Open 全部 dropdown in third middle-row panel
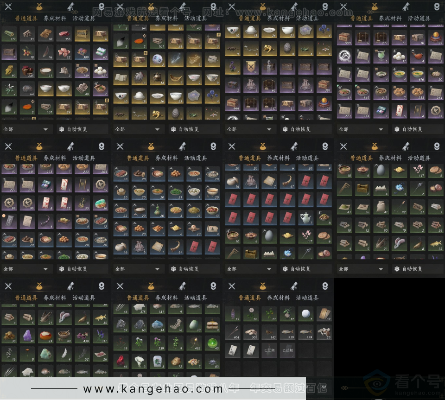 tap(250, 269)
